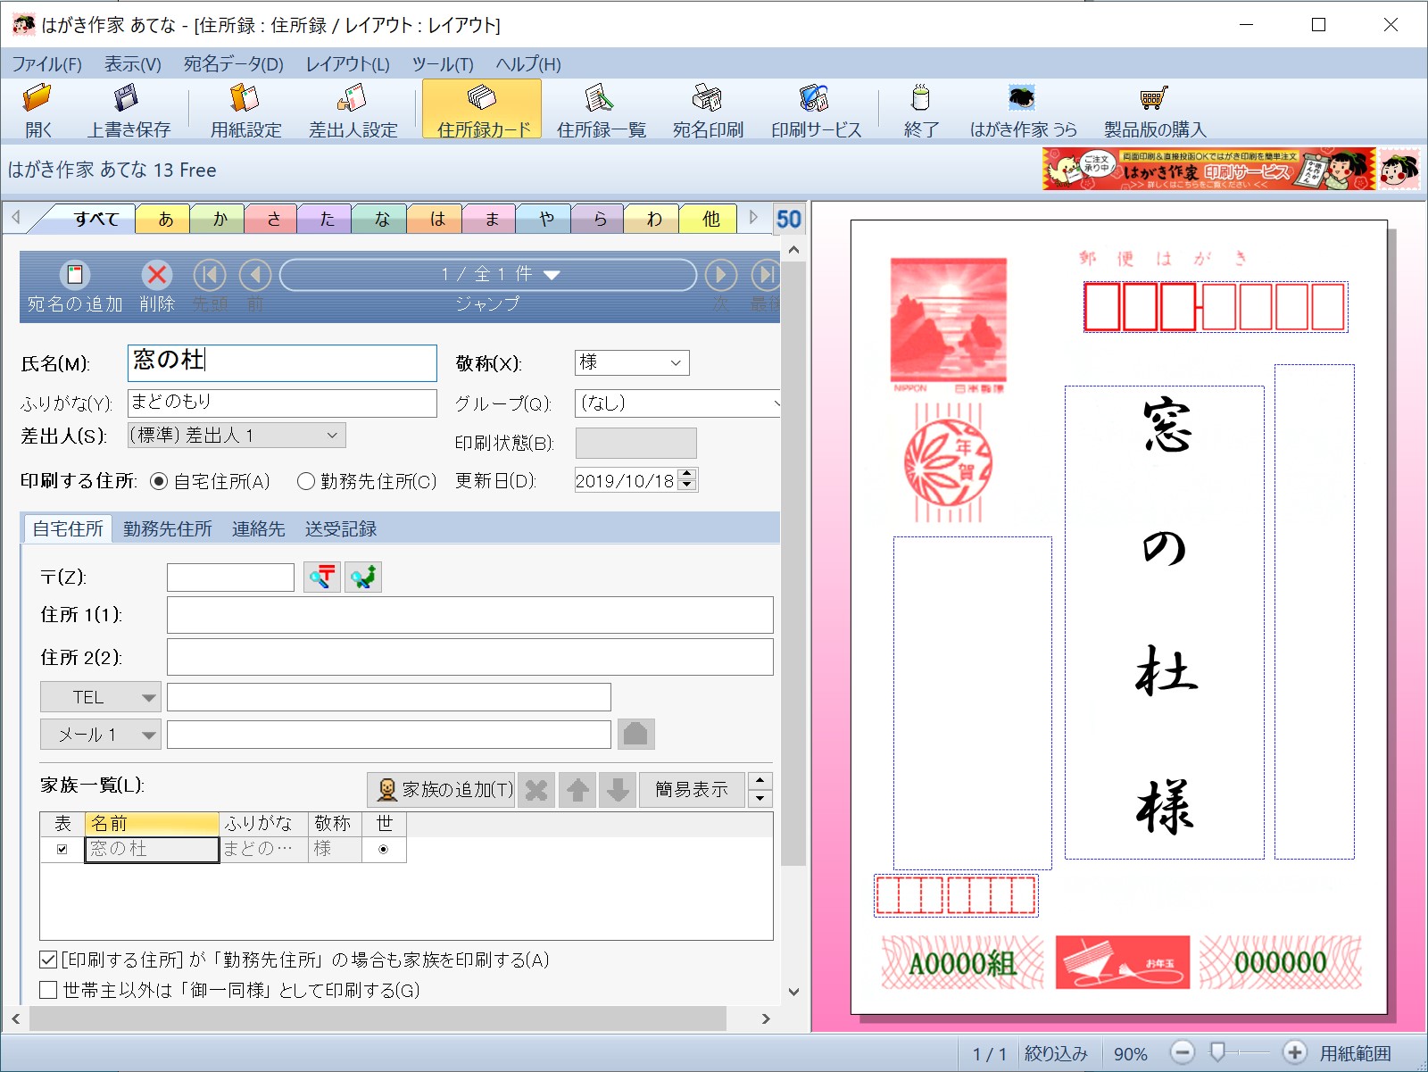
Task: Look up the postal code with the 〒 search icon
Action: [322, 577]
